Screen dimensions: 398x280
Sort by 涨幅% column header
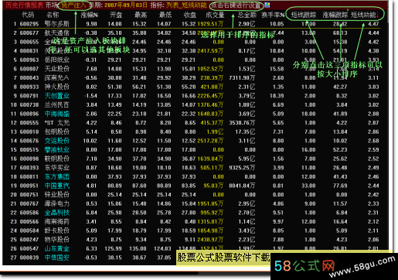pyautogui.click(x=89, y=15)
